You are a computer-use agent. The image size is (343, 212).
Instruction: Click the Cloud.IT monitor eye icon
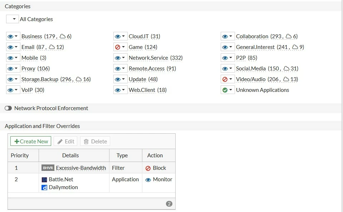118,36
